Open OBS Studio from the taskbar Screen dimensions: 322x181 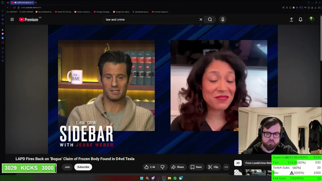pyautogui.click(x=164, y=178)
